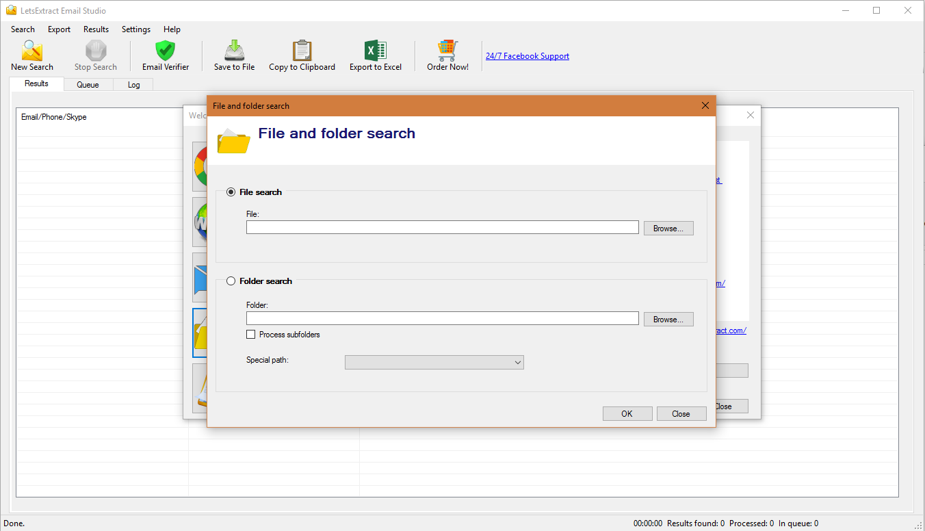Open the 24/7 Facebook Support link
925x531 pixels.
click(527, 56)
